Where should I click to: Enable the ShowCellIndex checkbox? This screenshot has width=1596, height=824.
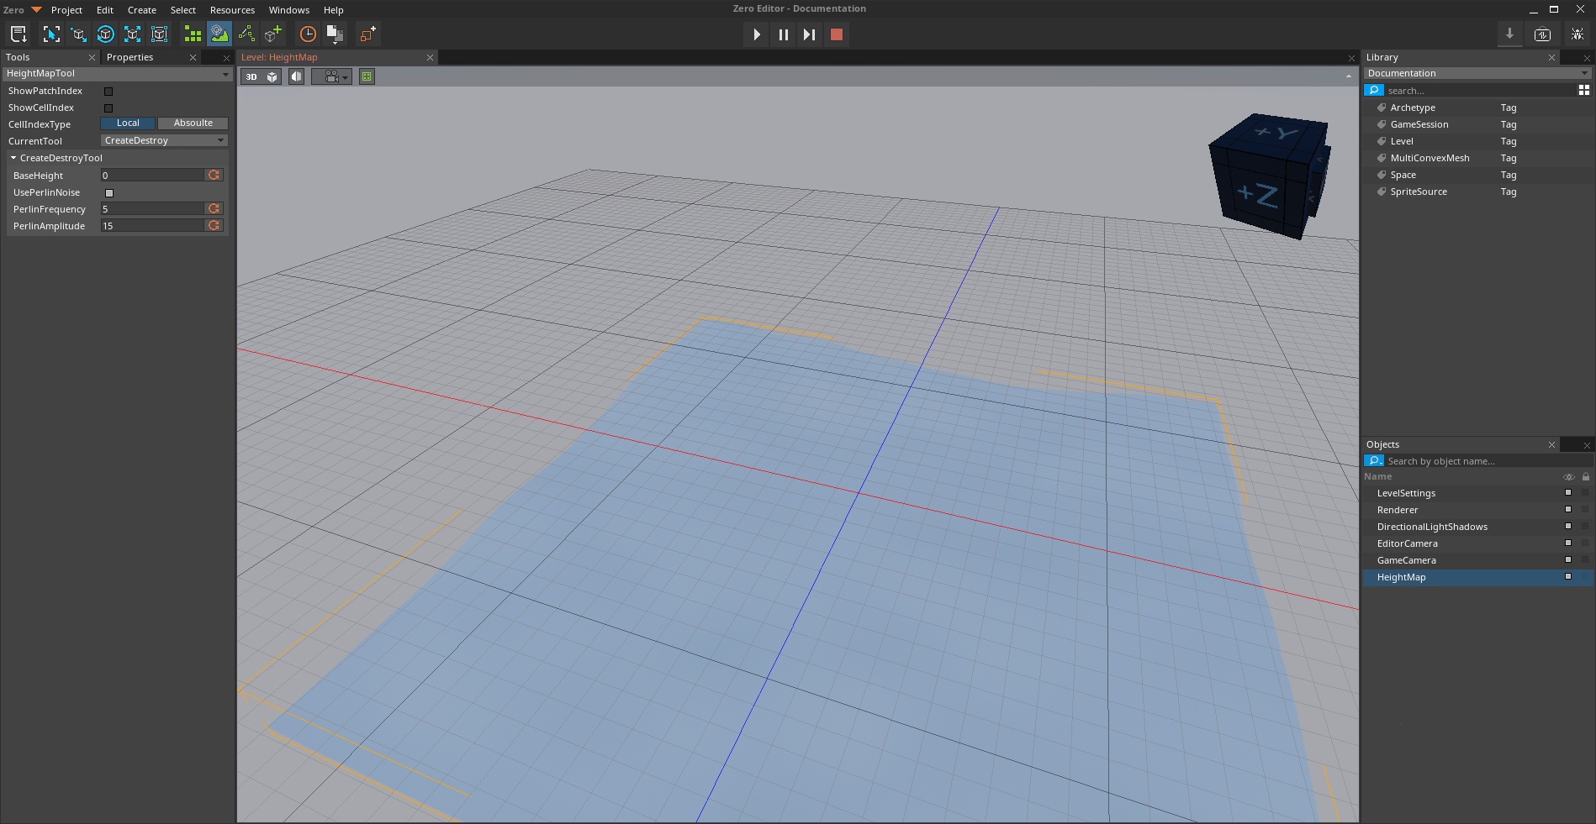tap(108, 108)
